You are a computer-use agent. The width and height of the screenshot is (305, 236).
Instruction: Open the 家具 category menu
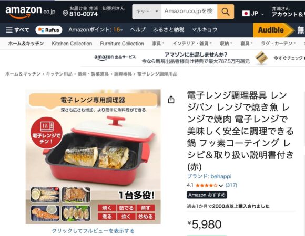point(158,44)
